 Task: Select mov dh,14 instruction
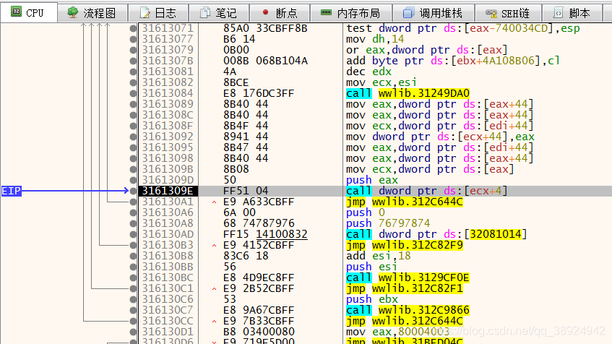coord(375,39)
